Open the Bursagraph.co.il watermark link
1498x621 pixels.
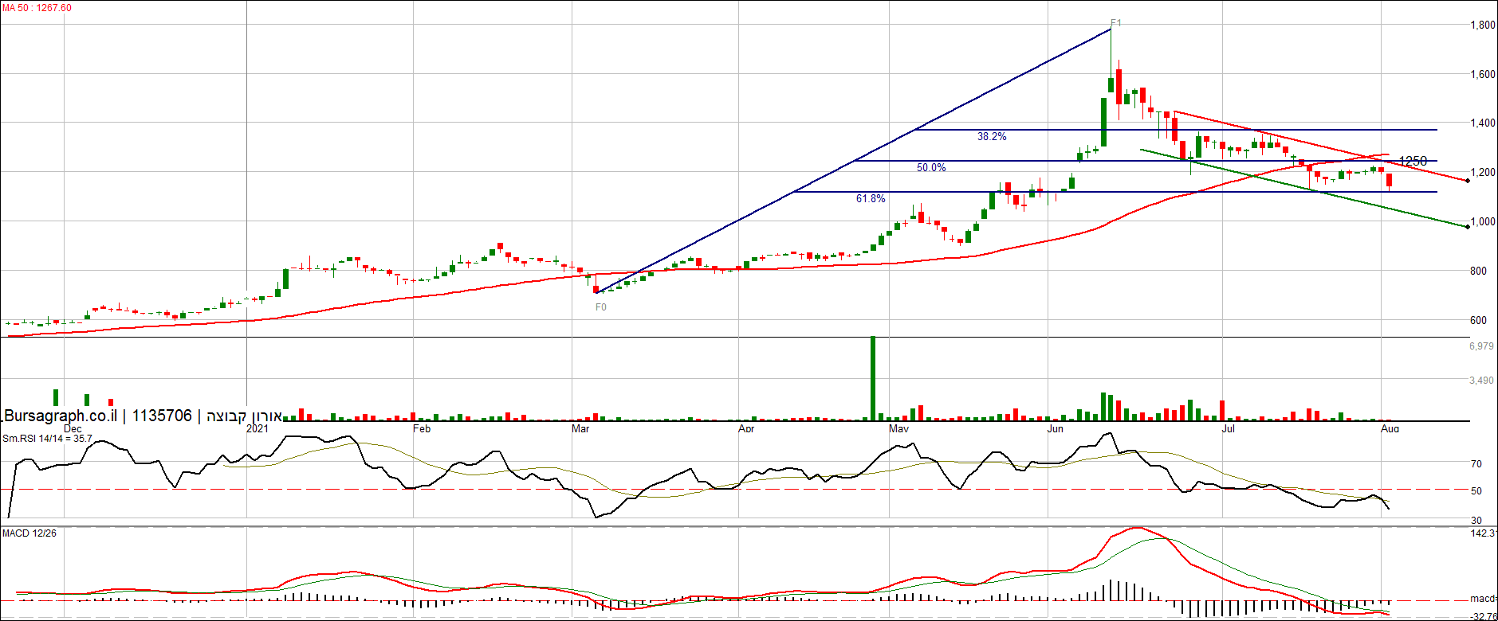[61, 416]
